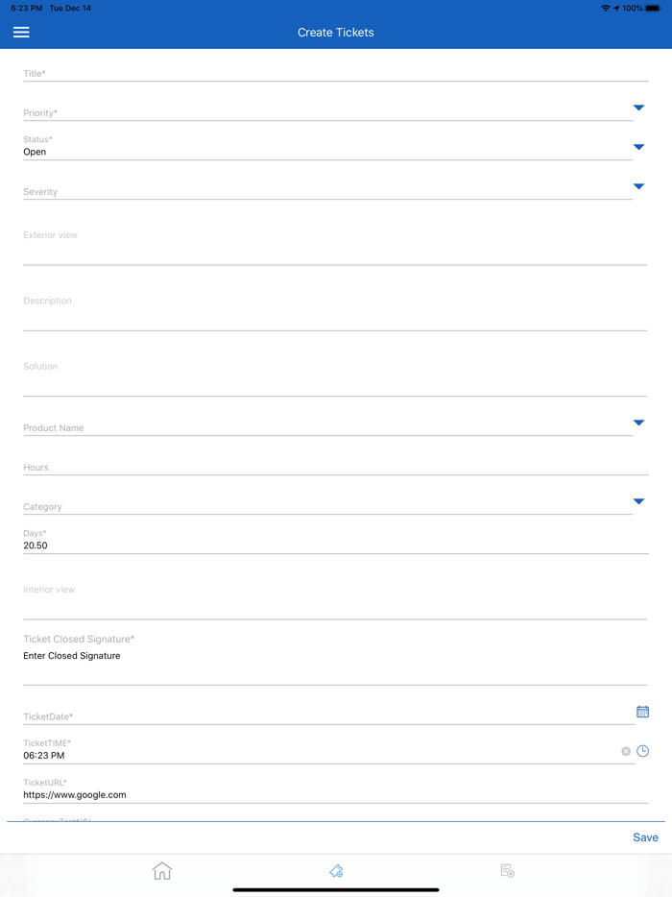Clear the TicketTIME field value
The width and height of the screenshot is (672, 897).
(x=626, y=750)
